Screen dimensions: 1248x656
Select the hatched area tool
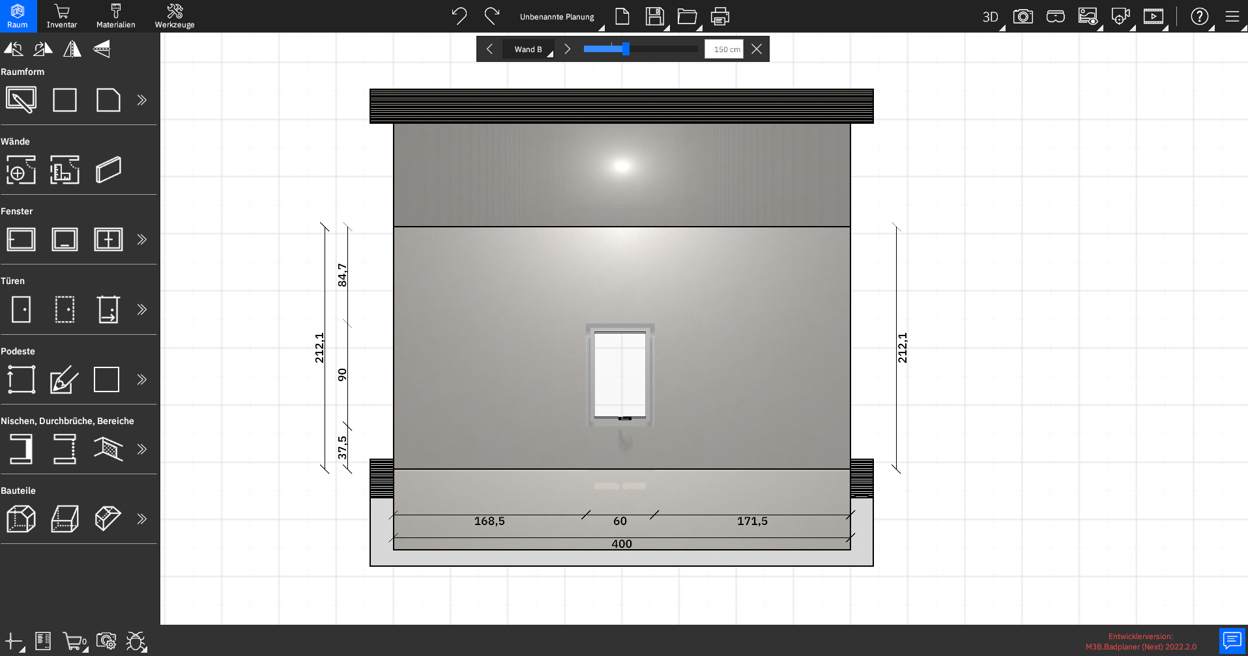(108, 449)
